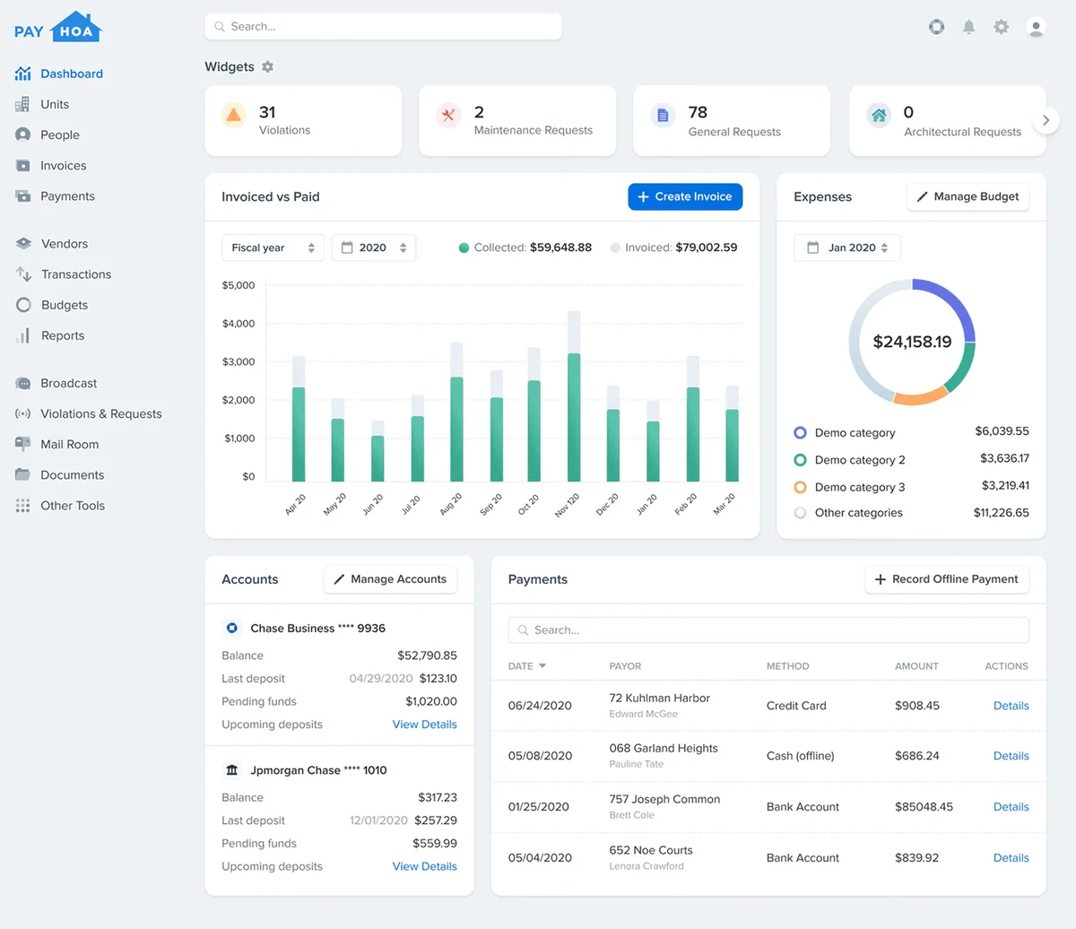
Task: Click the top Search field
Action: click(x=383, y=26)
